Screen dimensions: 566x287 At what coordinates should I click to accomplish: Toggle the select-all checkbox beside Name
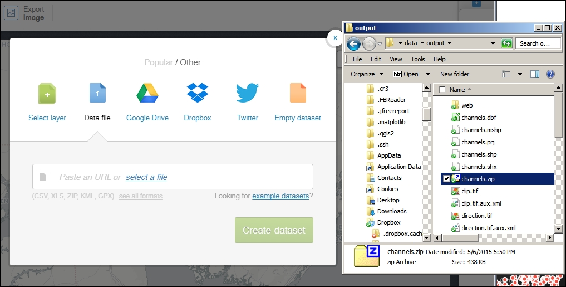[442, 90]
